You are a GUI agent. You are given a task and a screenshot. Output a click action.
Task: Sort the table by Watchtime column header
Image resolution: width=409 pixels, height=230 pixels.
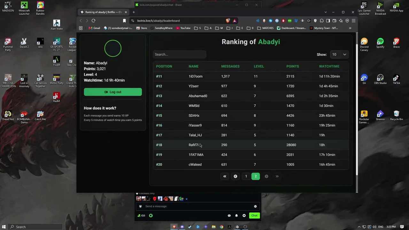[329, 66]
